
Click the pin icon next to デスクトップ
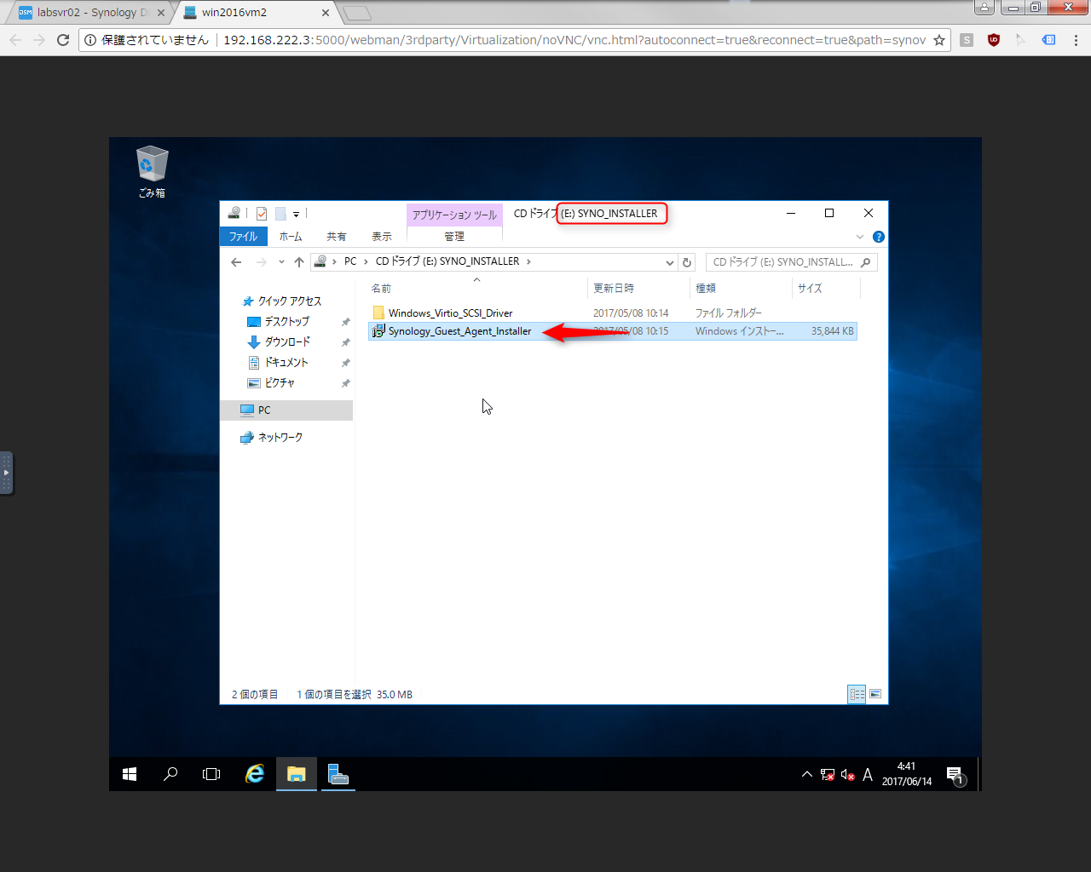point(345,322)
